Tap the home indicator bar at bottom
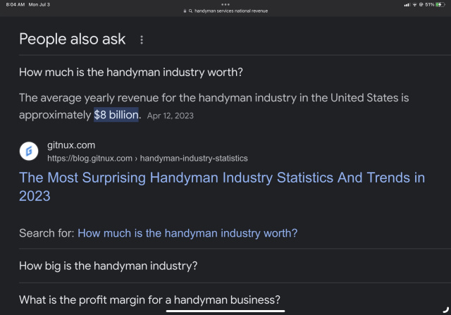Screen dimensions: 451x315 (225, 311)
